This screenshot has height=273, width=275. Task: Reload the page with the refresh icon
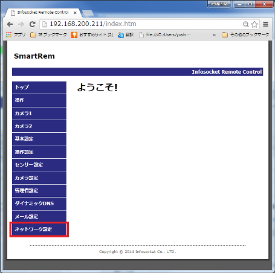(x=33, y=24)
